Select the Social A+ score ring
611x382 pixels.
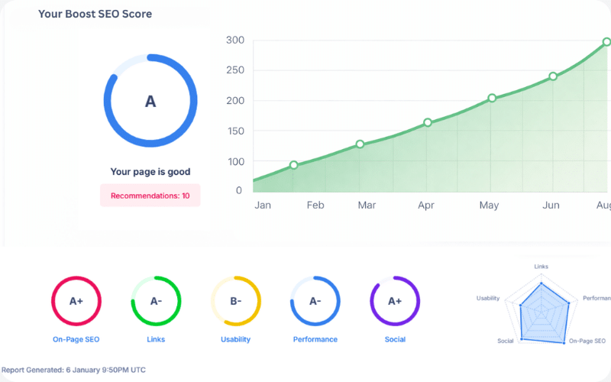click(395, 301)
